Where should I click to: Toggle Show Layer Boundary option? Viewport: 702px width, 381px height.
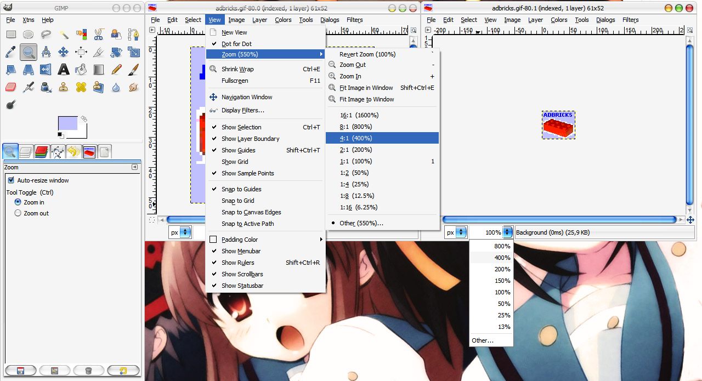pyautogui.click(x=265, y=139)
